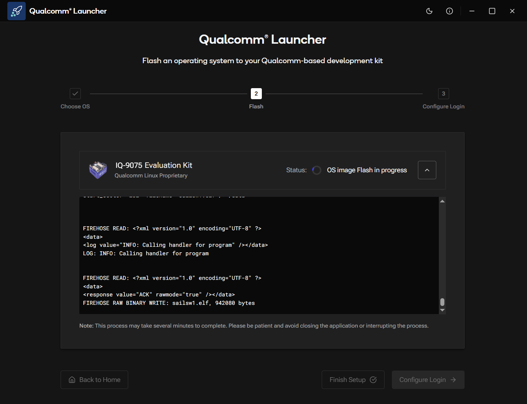Click the IQ-9075 Evaluation Kit board thumbnail
Image resolution: width=527 pixels, height=404 pixels.
98,170
